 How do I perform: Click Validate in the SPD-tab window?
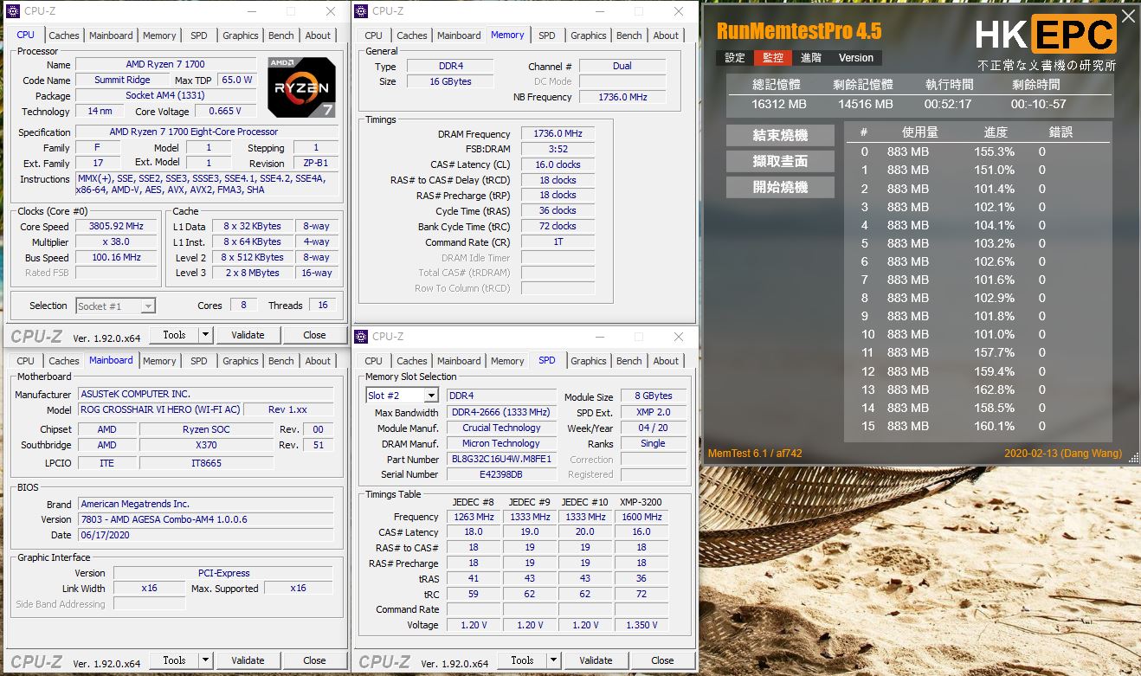(x=596, y=660)
